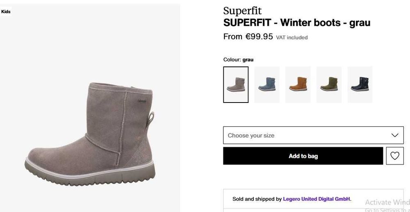Click empty area of sold-and-shipped info box
The height and width of the screenshot is (212, 410).
(287, 206)
